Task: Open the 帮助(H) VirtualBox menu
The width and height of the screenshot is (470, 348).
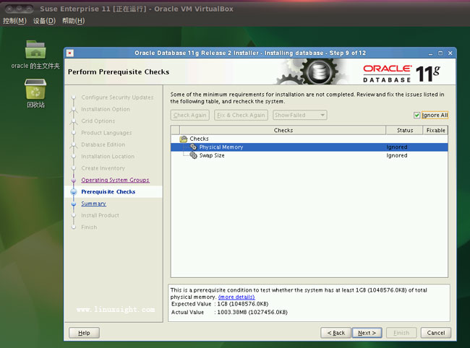Action: click(74, 21)
